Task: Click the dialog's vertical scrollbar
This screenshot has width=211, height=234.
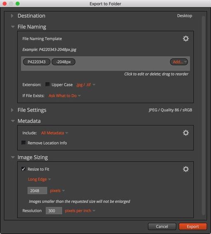Action: [203, 116]
